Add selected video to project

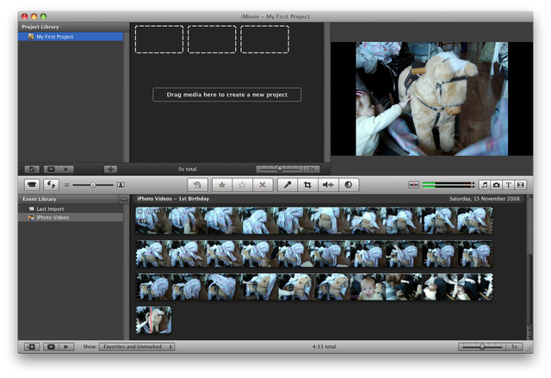197,185
